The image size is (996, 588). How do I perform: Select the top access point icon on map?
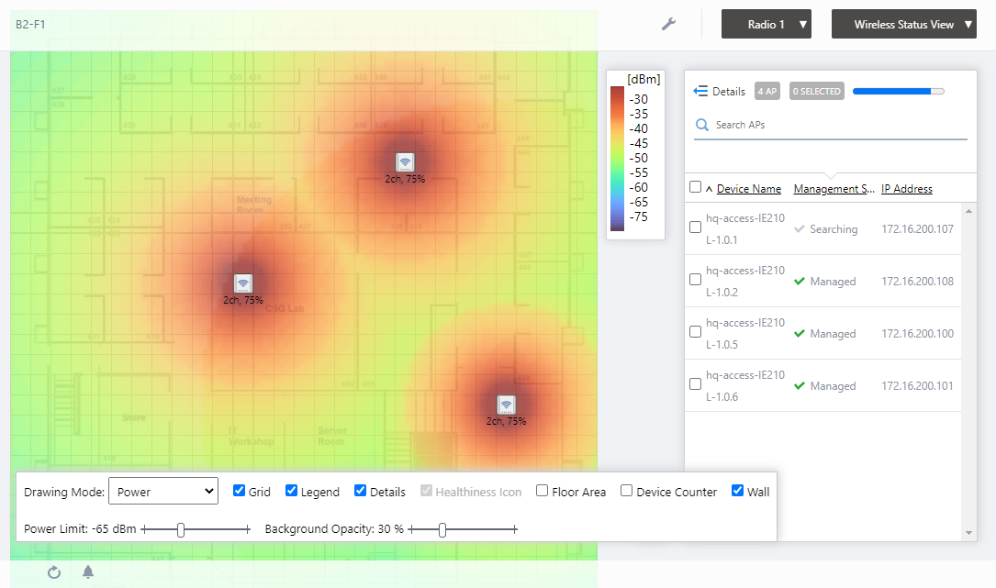tap(405, 162)
